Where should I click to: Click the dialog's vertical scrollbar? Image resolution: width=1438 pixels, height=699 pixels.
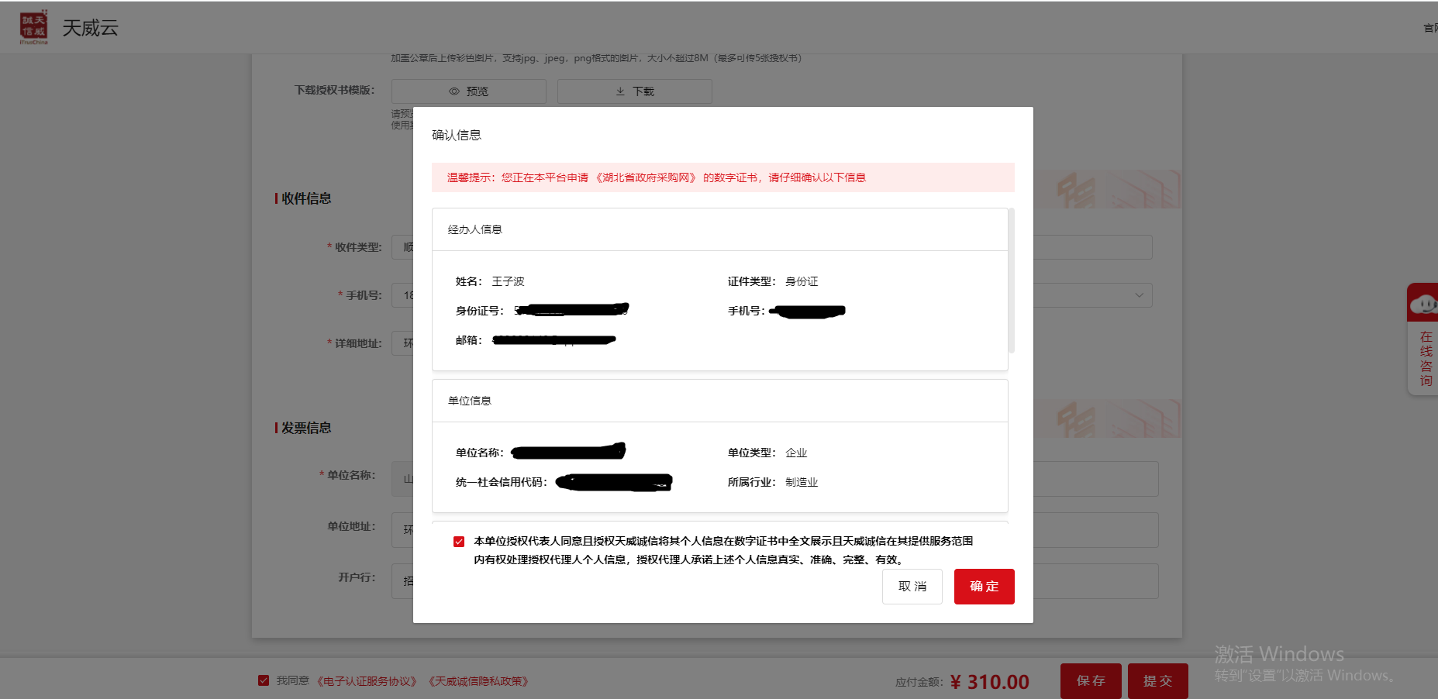tap(1011, 281)
